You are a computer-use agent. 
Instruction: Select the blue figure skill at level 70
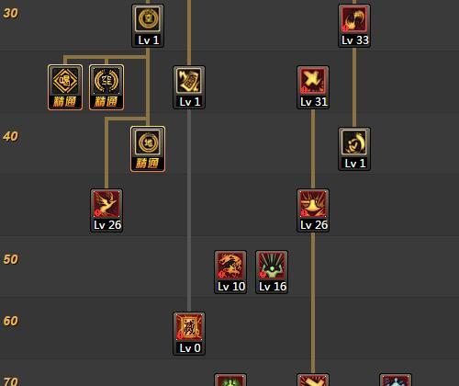pos(396,380)
